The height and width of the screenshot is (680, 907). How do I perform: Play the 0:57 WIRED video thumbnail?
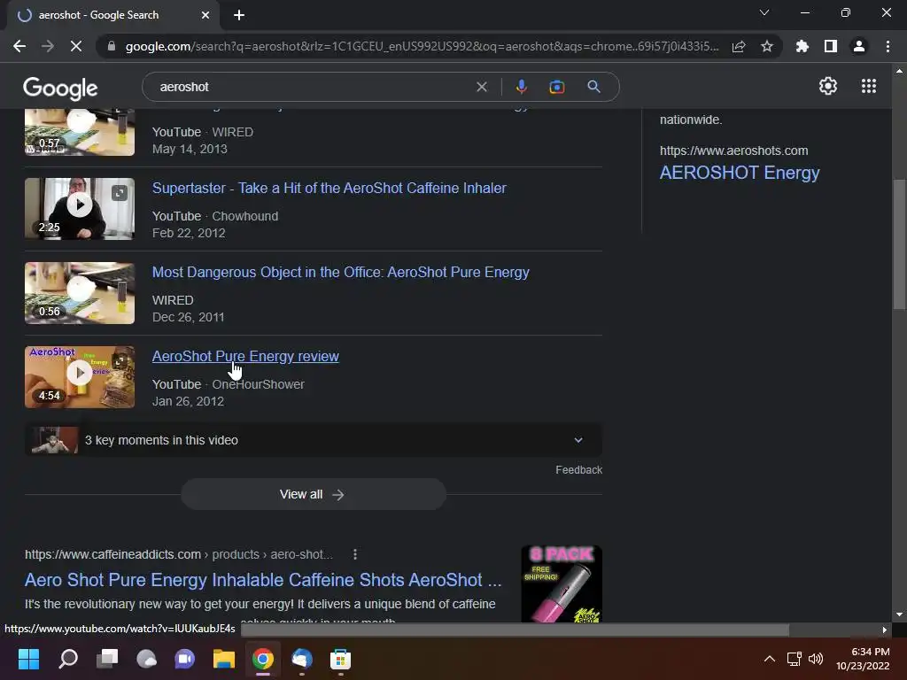(80, 133)
